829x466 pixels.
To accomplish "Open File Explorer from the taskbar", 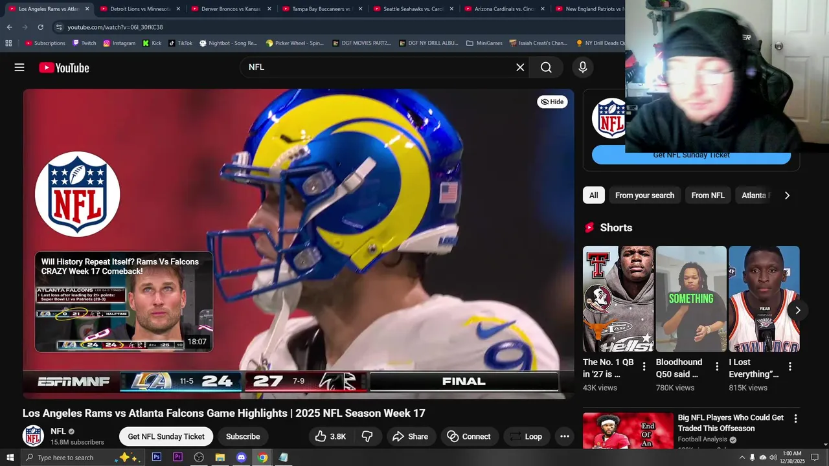I will (220, 457).
